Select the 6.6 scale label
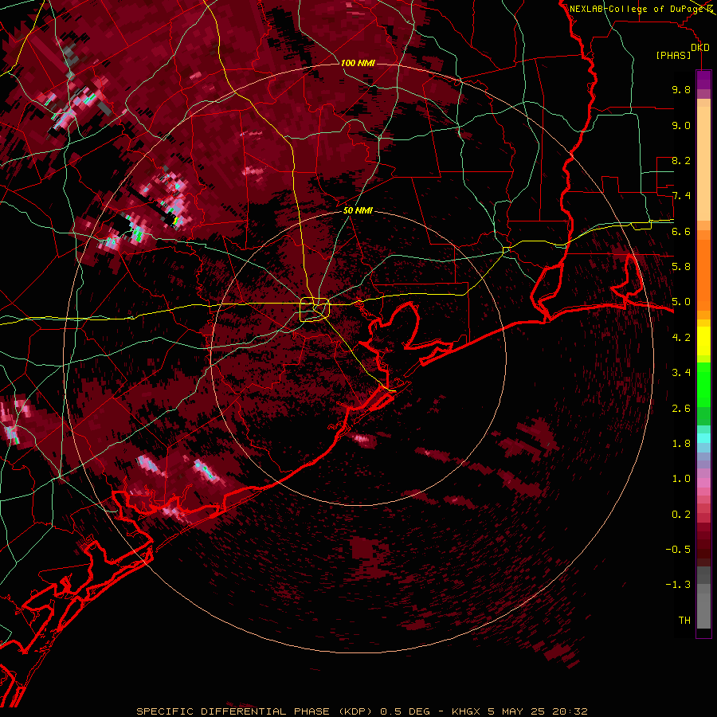This screenshot has width=717, height=717. coord(681,231)
